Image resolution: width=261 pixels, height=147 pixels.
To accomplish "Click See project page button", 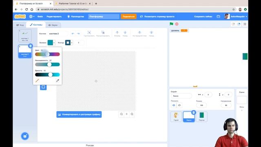I will pos(157,16).
